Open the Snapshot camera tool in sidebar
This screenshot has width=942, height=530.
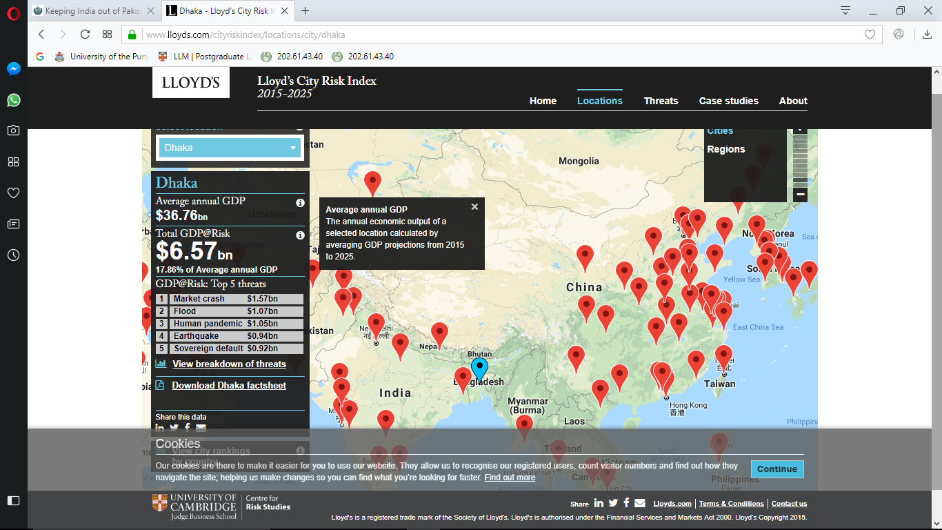[13, 130]
